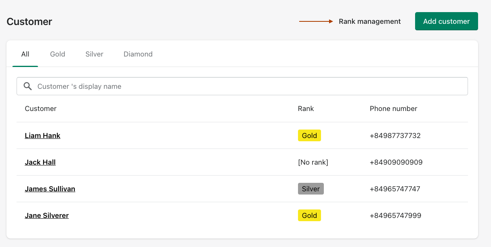Open Jane Silverer's customer profile
The height and width of the screenshot is (247, 491).
coord(46,216)
